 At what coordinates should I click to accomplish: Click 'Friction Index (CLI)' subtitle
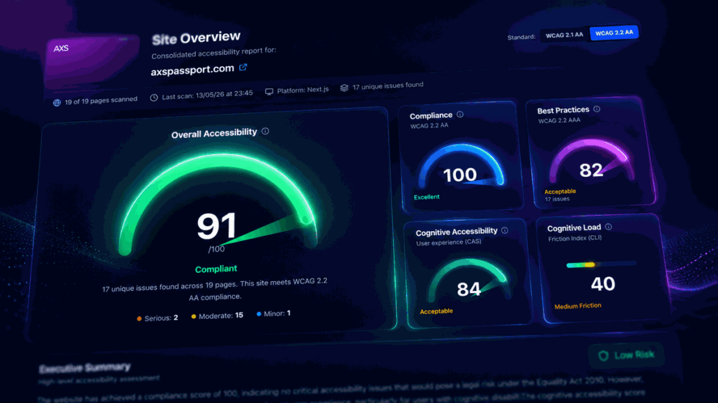[x=574, y=238]
